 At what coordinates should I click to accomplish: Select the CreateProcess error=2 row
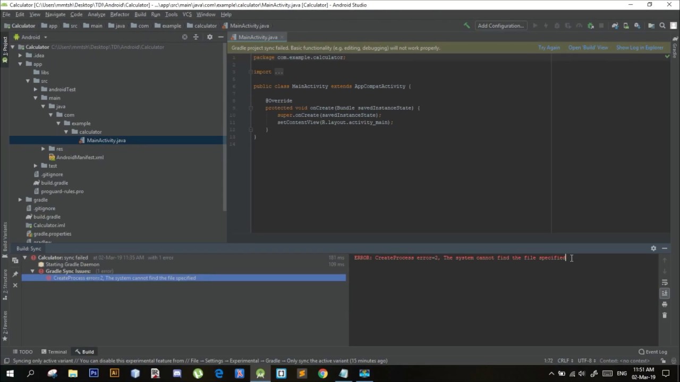[184, 278]
